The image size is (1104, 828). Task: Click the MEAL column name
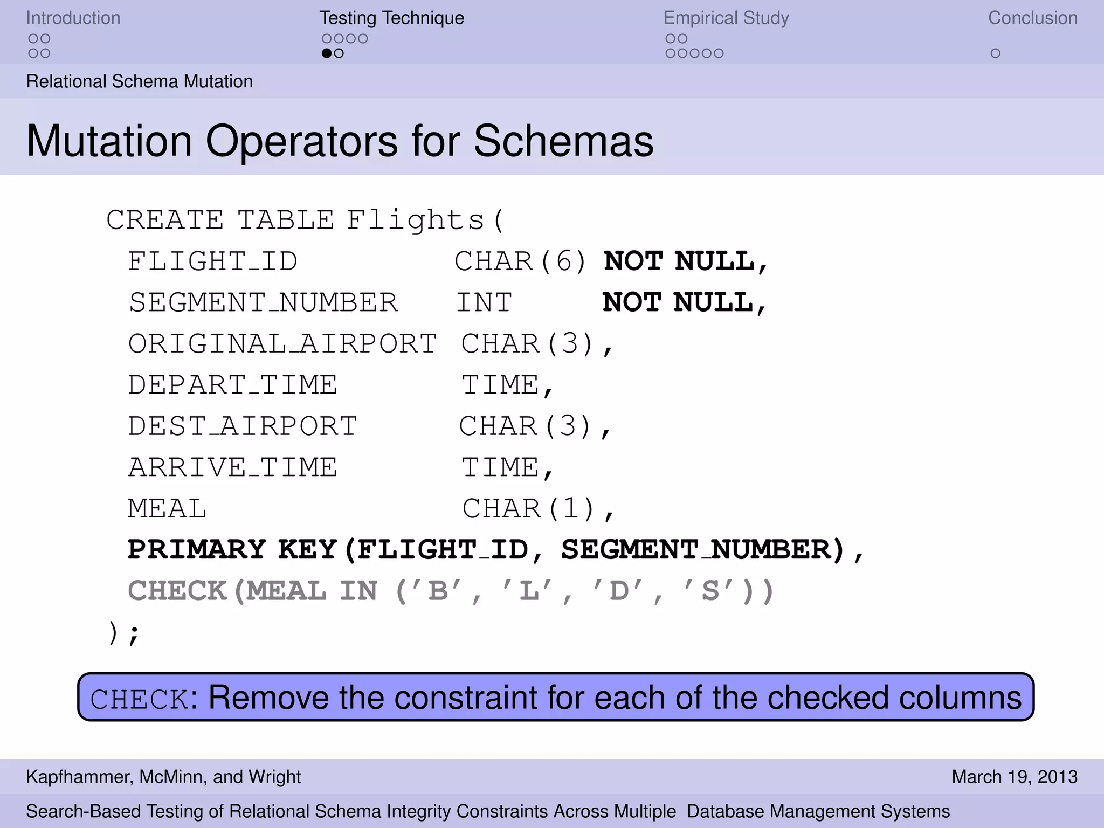click(167, 508)
